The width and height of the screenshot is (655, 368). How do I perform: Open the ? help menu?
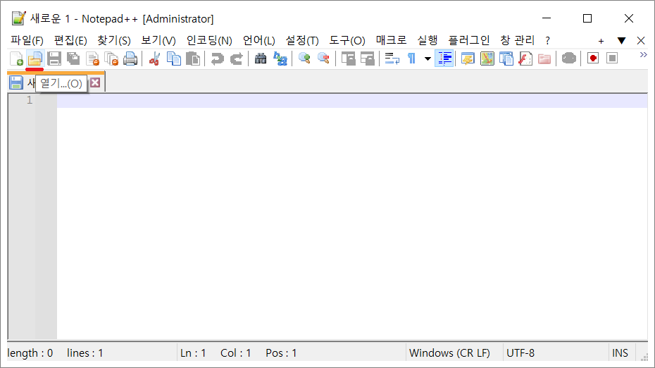548,41
